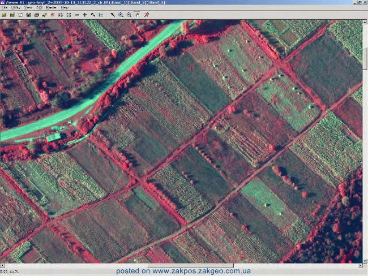
Task: Click the erase/clear viewer icon
Action: (x=44, y=15)
